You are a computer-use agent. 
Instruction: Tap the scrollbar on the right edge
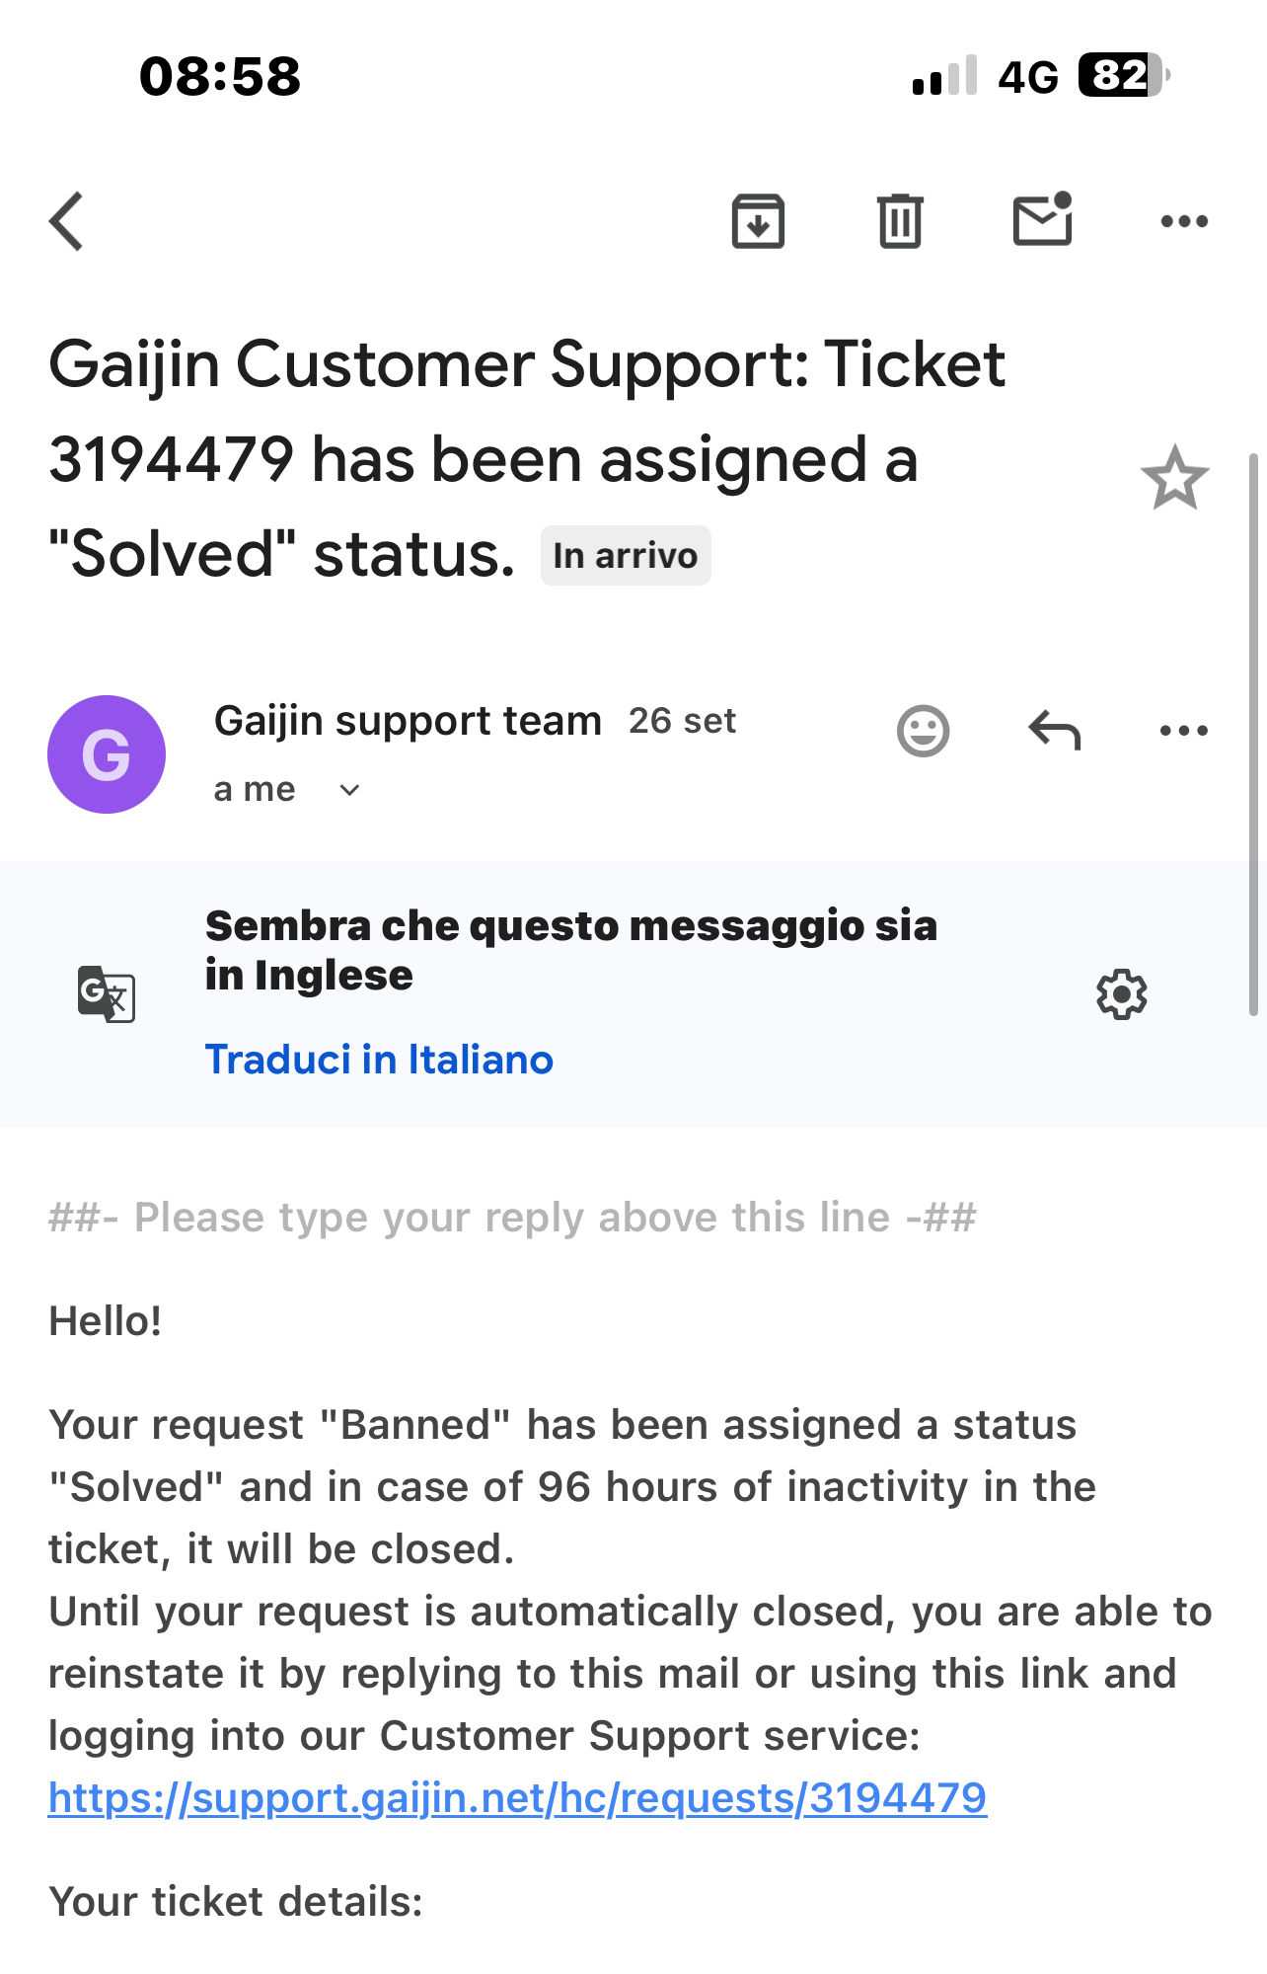point(1253,735)
